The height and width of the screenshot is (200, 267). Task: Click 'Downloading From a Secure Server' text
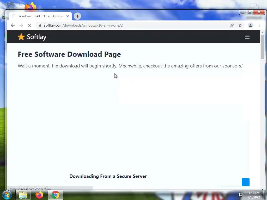point(108,176)
